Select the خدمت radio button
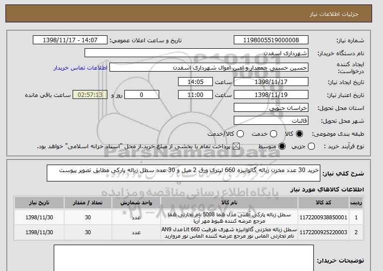383x271 pixels. click(x=274, y=134)
